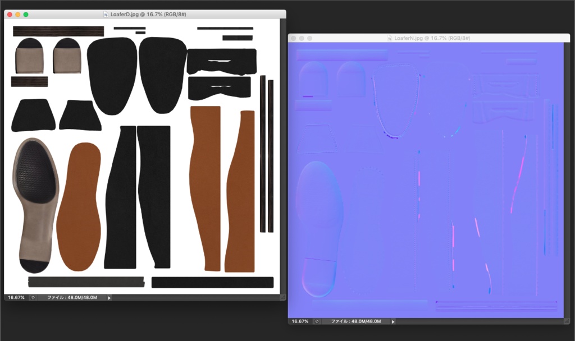Click the status icon beside zoom in LoaferD window

pos(33,297)
